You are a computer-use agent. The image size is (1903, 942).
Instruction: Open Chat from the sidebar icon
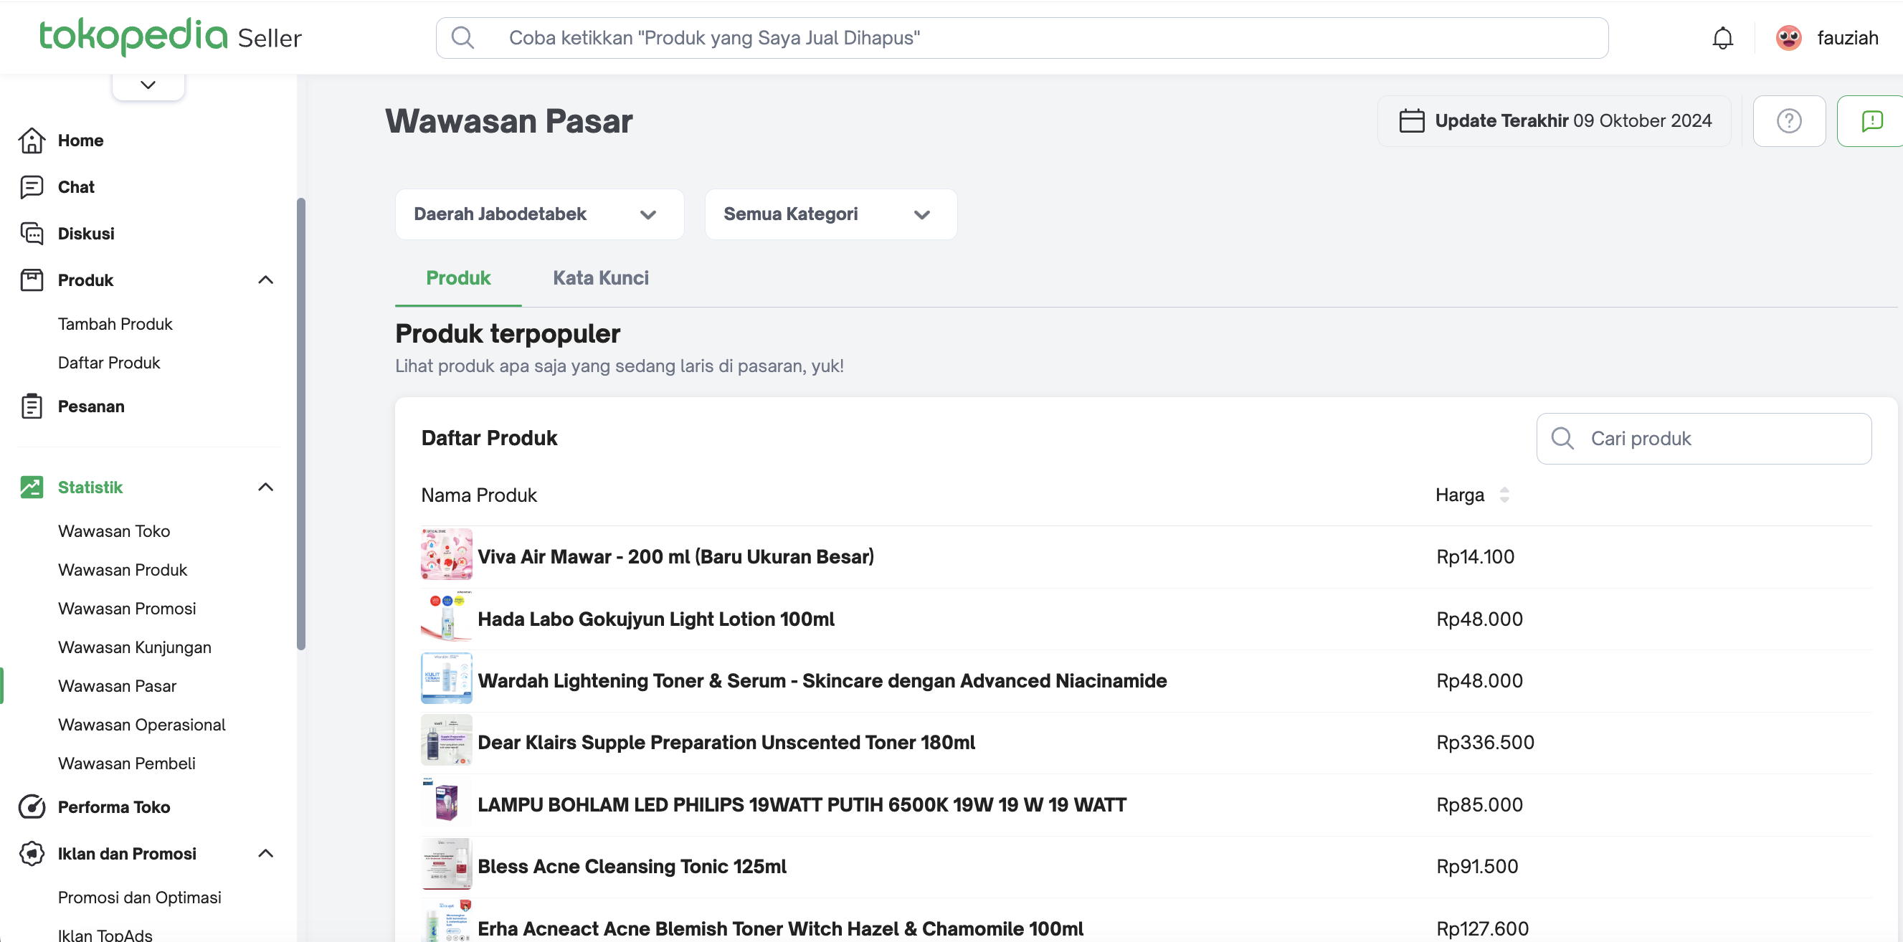32,187
